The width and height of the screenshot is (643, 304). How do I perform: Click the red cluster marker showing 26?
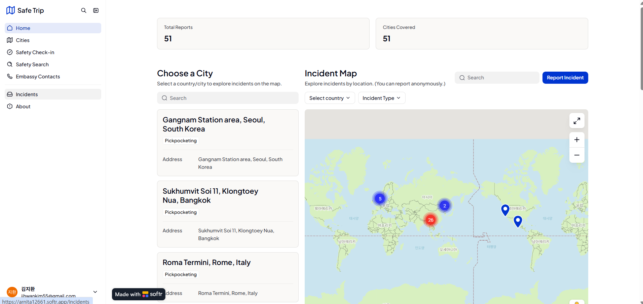pyautogui.click(x=430, y=220)
